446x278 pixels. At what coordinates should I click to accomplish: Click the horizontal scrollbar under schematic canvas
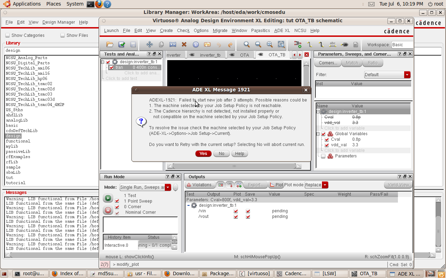tap(234, 166)
